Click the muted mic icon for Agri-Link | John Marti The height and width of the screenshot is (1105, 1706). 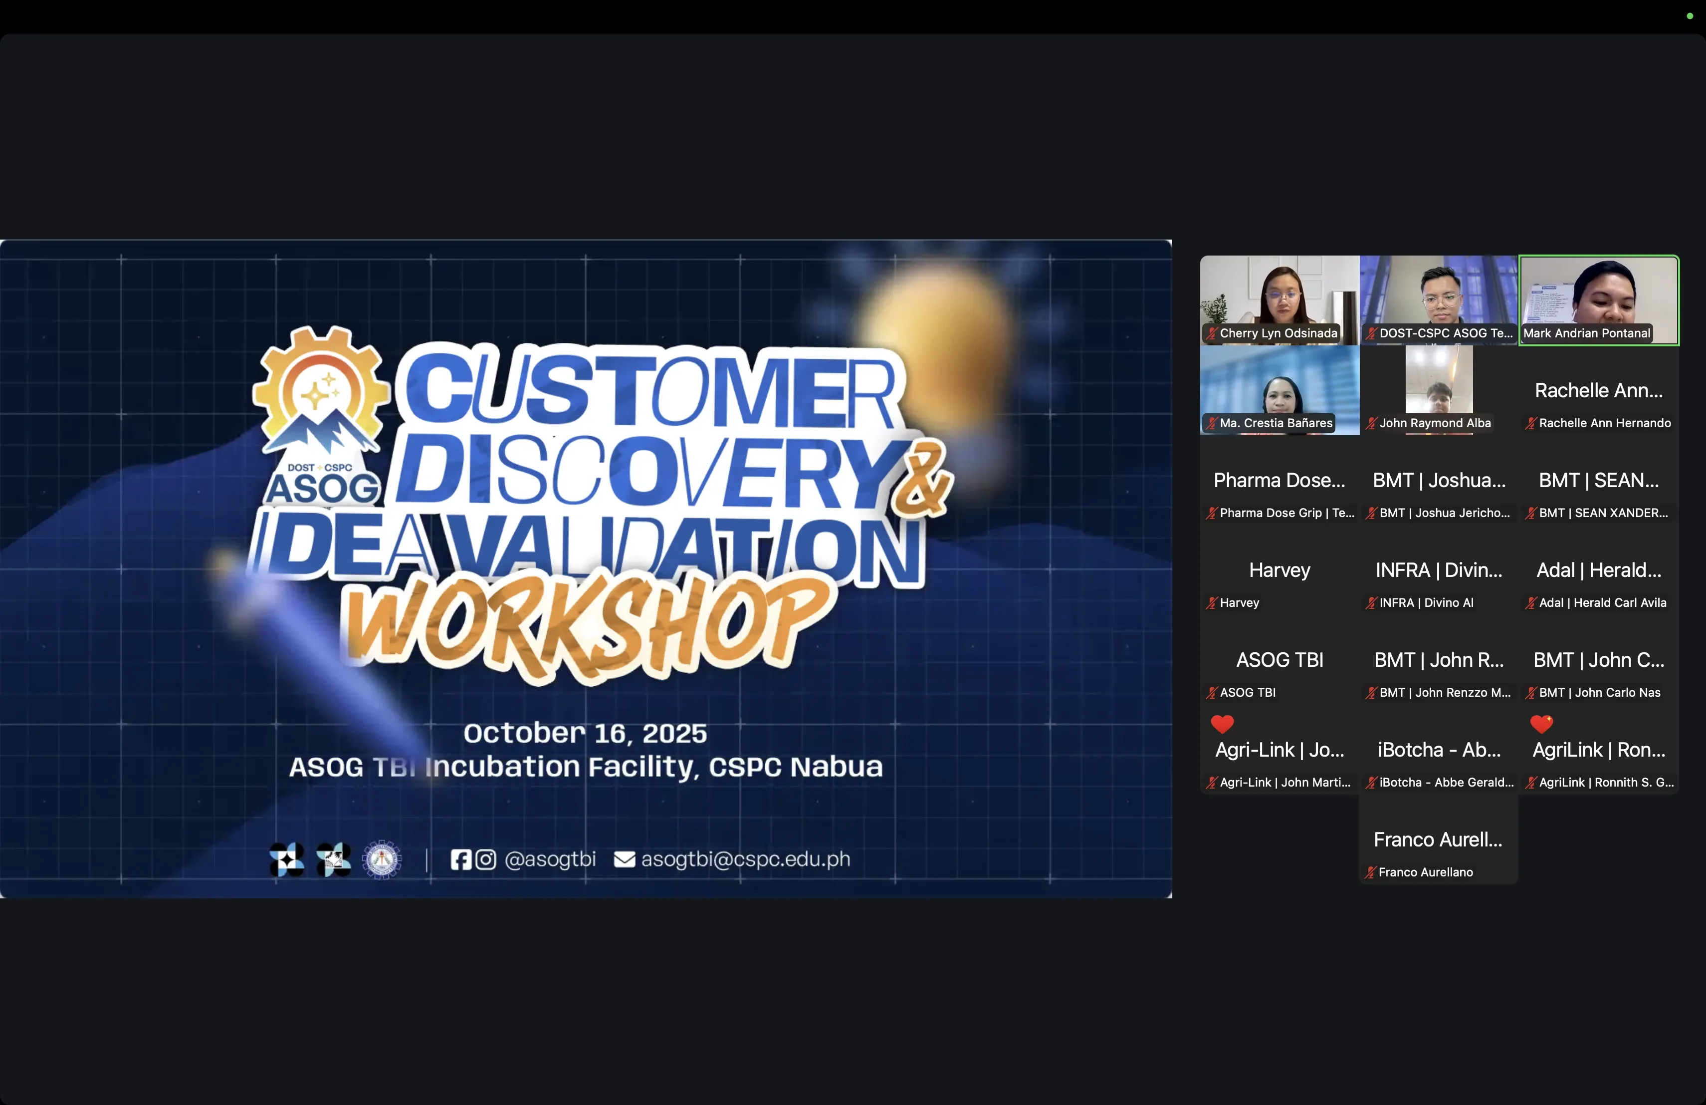tap(1211, 782)
